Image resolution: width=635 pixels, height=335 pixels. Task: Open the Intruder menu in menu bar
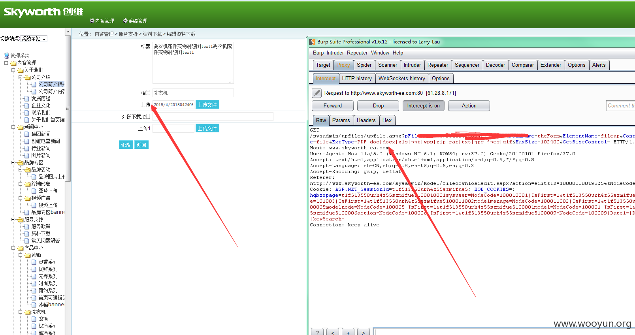tap(335, 53)
